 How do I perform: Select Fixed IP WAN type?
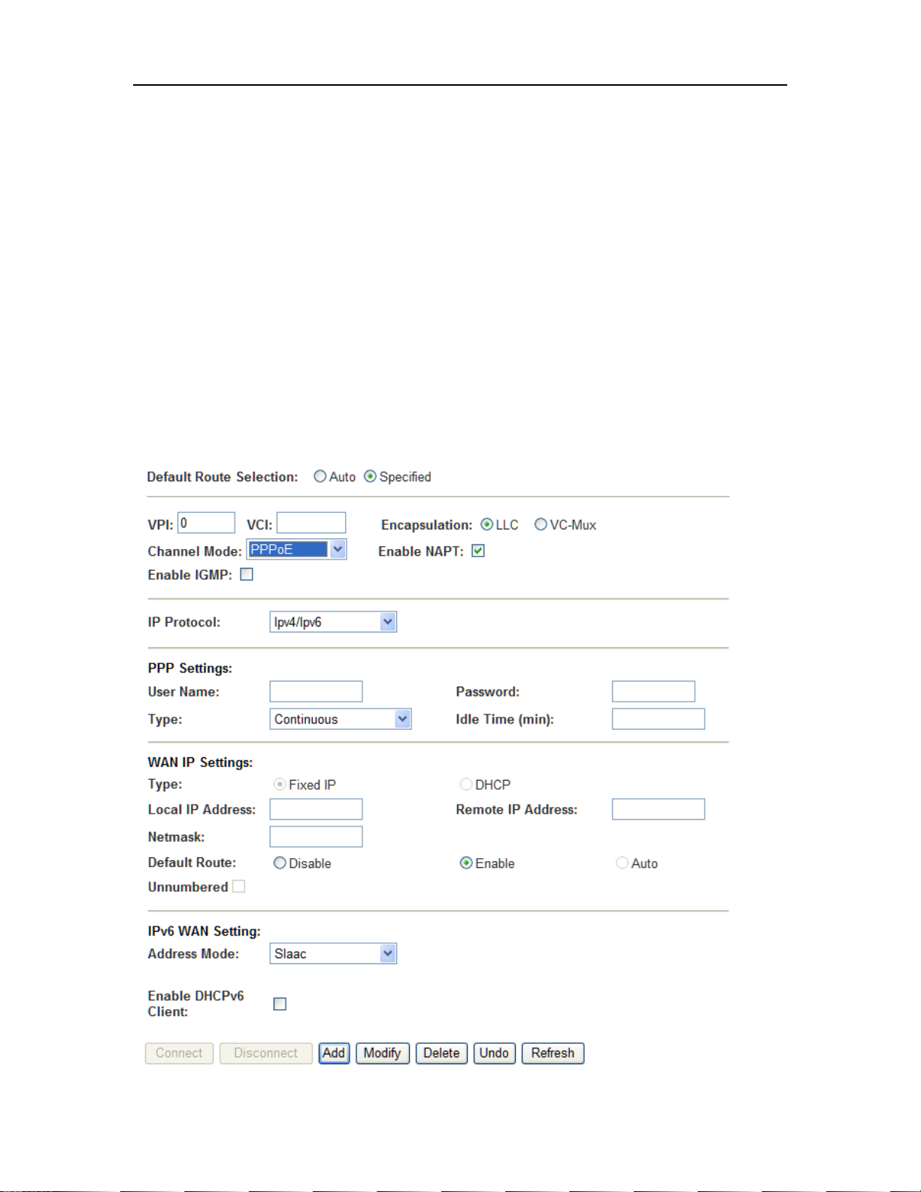(x=280, y=784)
